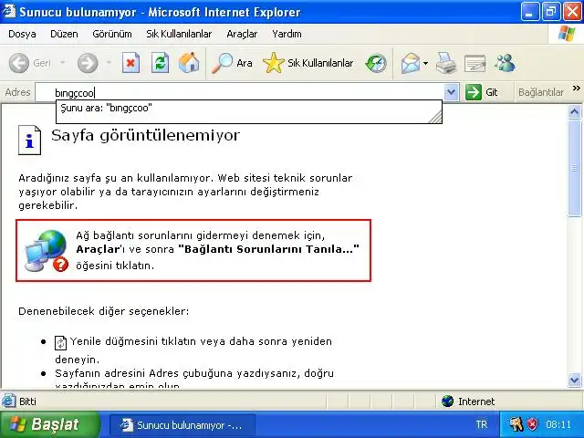This screenshot has width=584, height=438.
Task: Click the info page icon beside heading
Action: coord(29,140)
